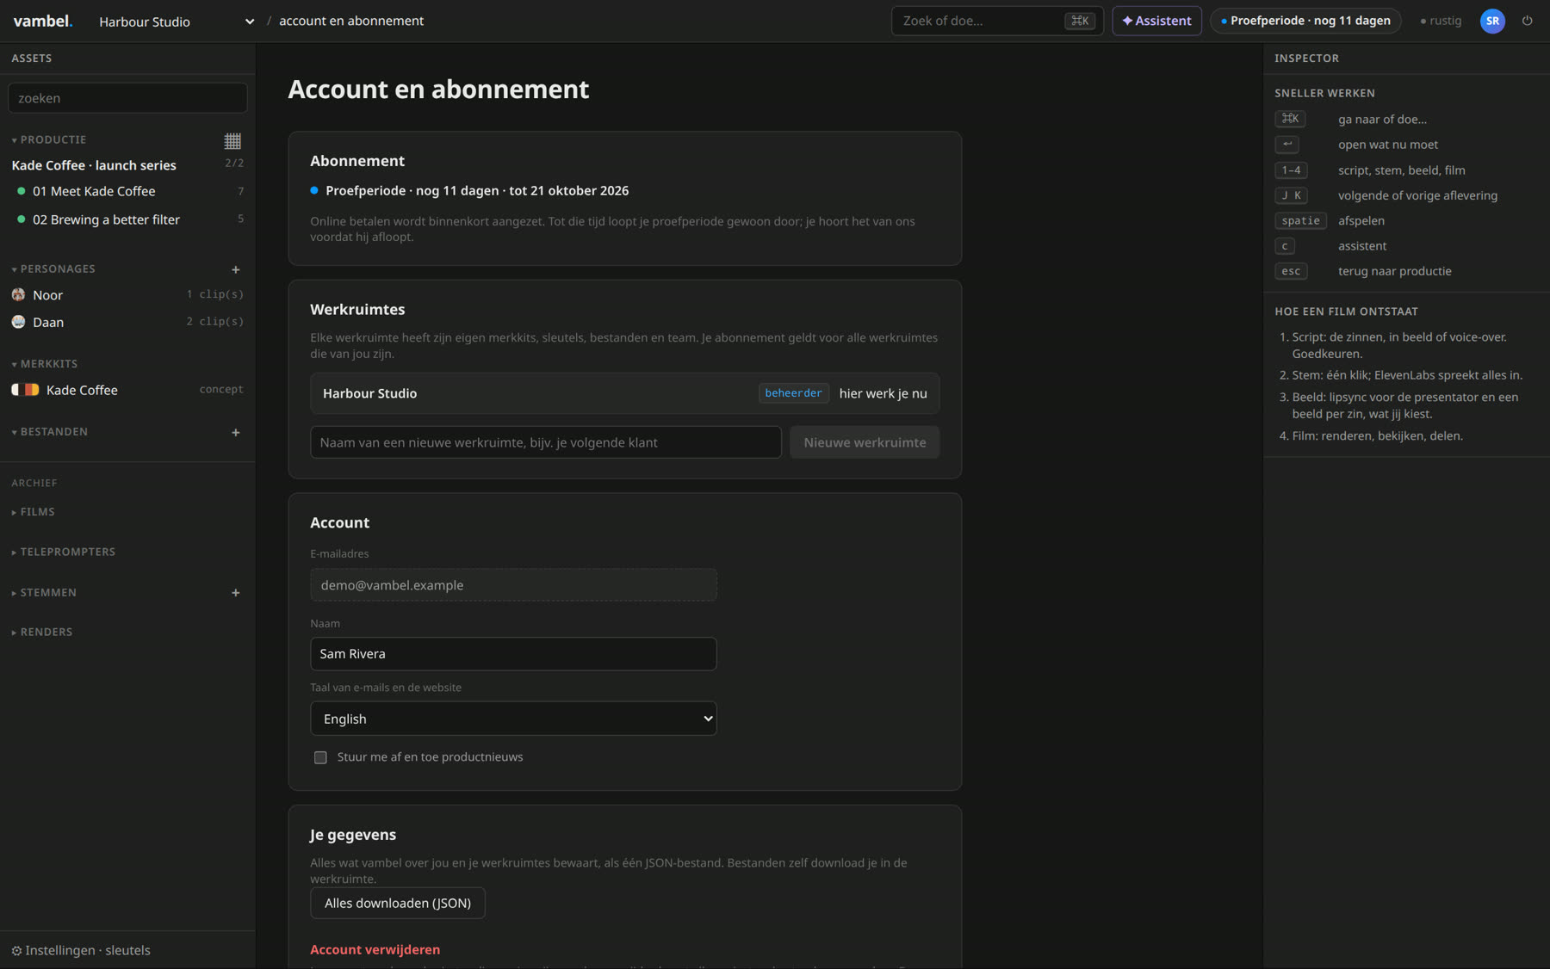Screen dimensions: 1550x969
Task: Open the Harbour Studio workspace dropdown
Action: pos(177,22)
